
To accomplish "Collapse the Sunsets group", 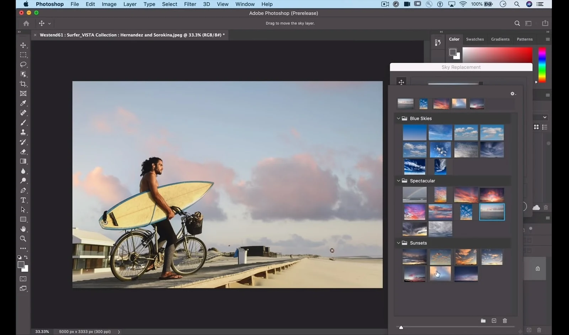I will pos(398,243).
